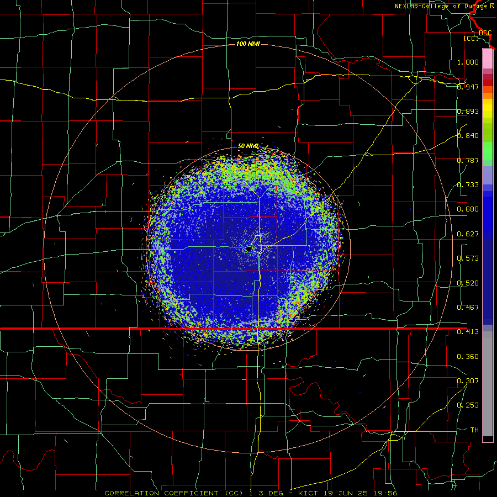
Task: Select the 0.893 scale value
Action: (x=468, y=111)
